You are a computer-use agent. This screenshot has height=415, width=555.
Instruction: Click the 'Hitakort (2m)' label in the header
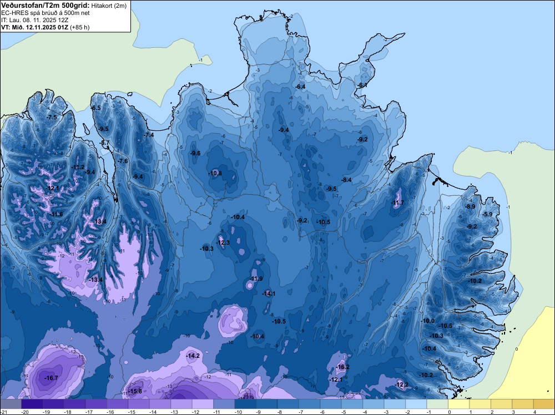[x=109, y=5]
